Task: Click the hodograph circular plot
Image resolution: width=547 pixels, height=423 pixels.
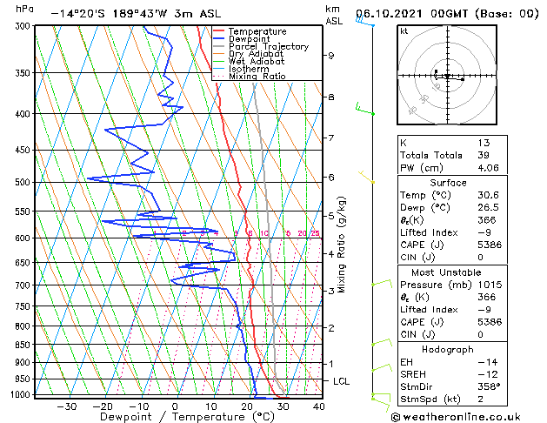Action: [447, 77]
